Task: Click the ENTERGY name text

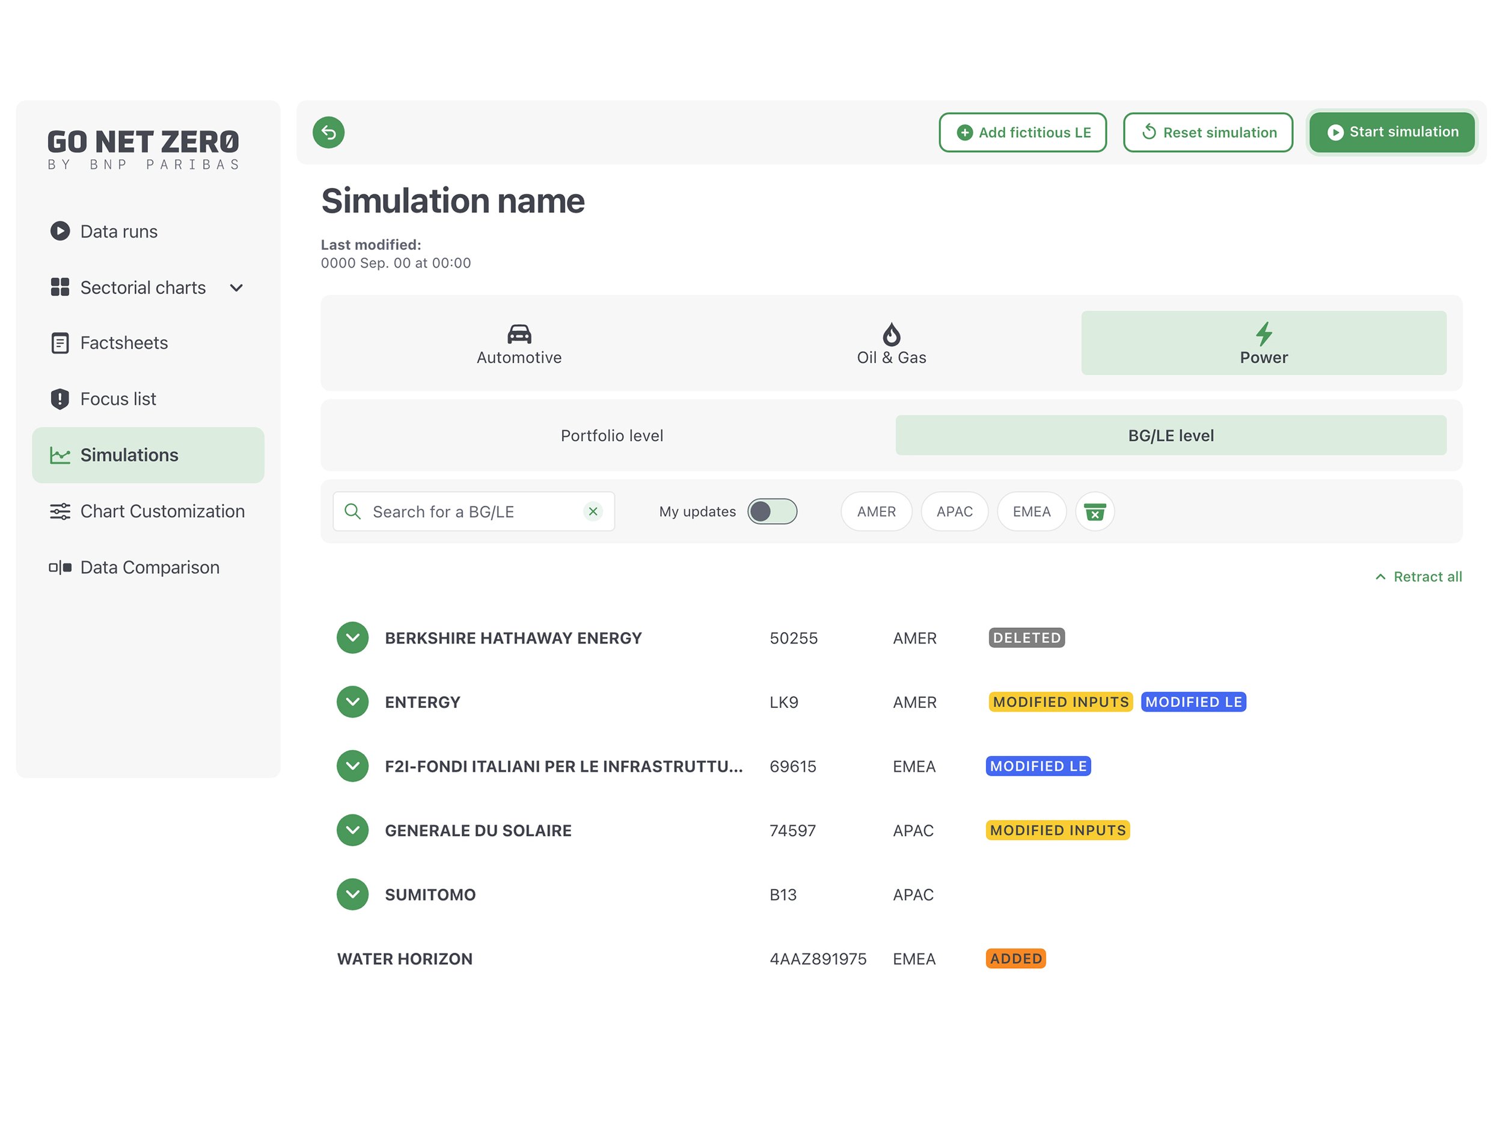Action: click(x=423, y=702)
